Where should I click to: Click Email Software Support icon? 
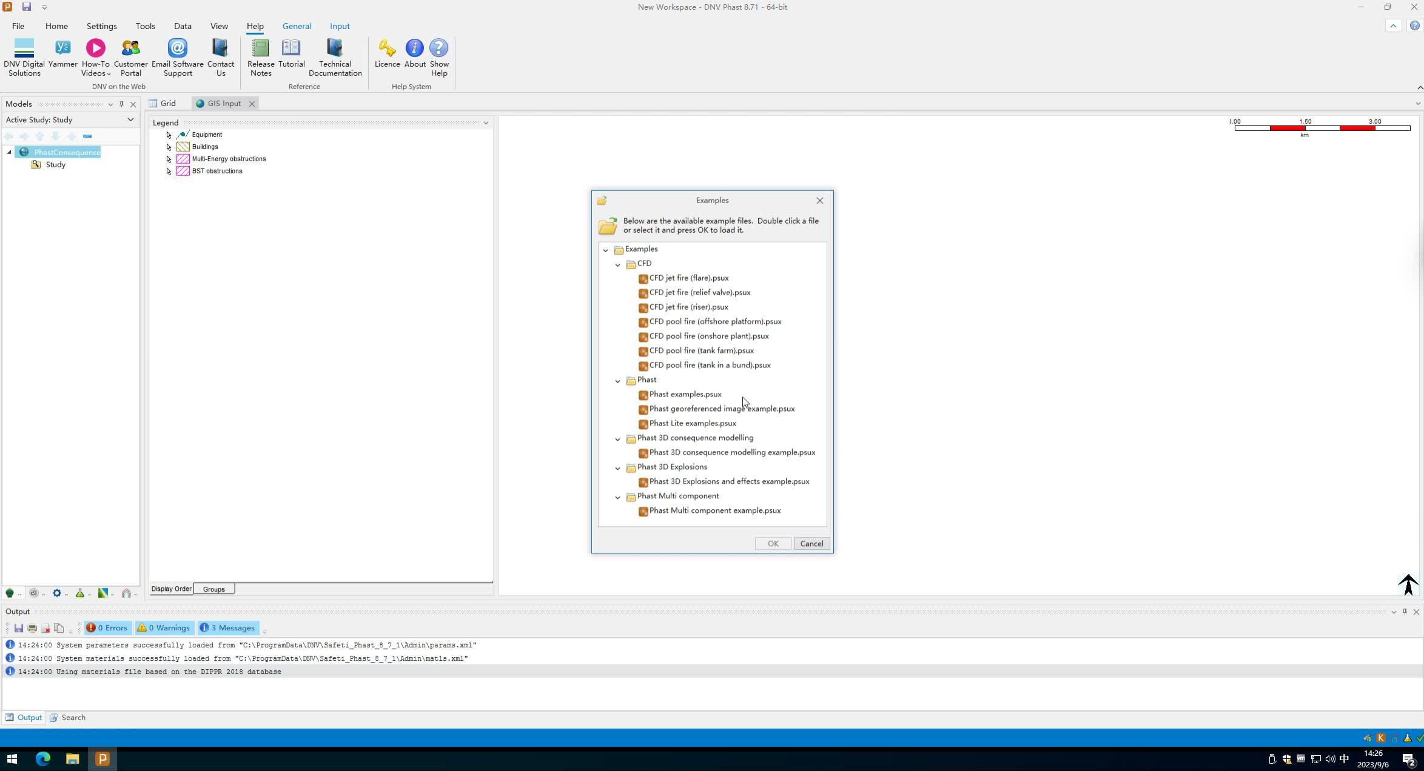(x=177, y=48)
